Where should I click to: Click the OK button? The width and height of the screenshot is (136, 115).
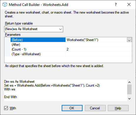[x=72, y=108]
